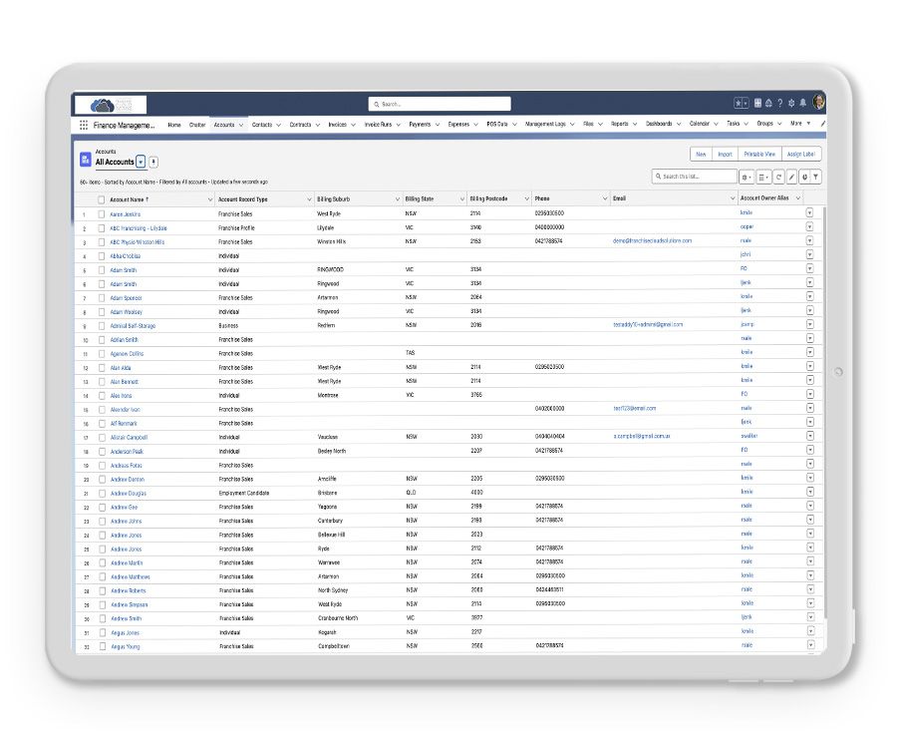The image size is (897, 739).
Task: Click the favorites star icon
Action: (x=739, y=103)
